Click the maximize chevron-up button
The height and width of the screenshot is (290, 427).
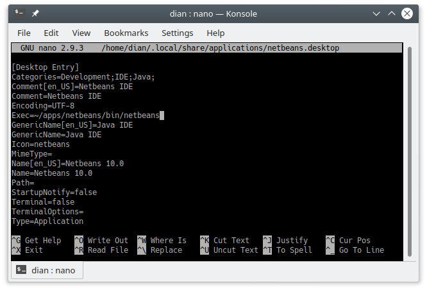[x=392, y=13]
